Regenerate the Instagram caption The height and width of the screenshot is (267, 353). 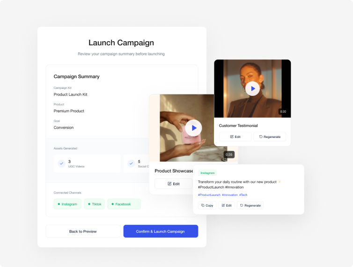click(250, 205)
